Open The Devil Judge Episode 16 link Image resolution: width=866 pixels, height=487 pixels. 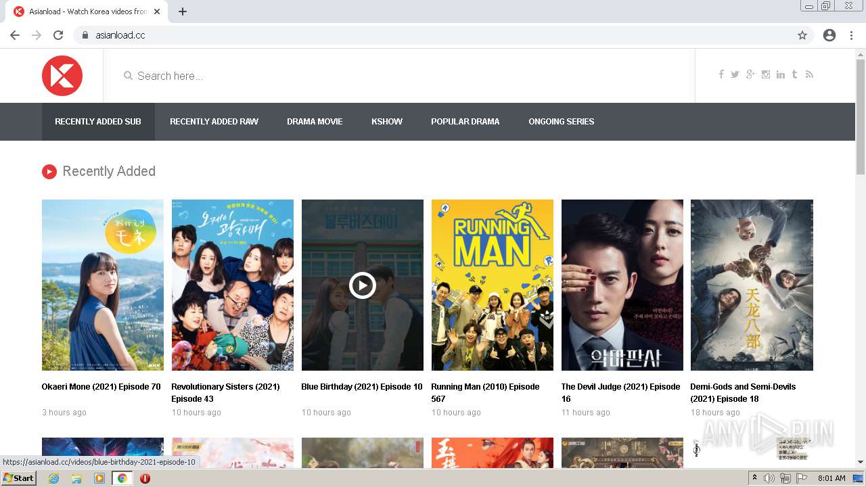(x=620, y=393)
